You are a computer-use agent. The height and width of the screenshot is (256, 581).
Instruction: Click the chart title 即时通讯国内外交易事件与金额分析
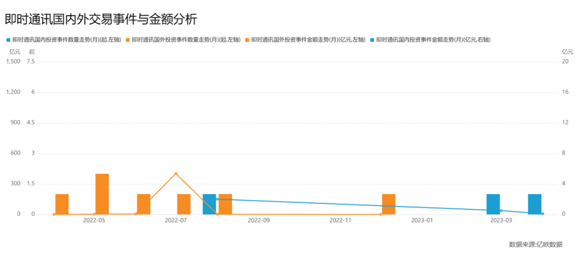(x=101, y=19)
